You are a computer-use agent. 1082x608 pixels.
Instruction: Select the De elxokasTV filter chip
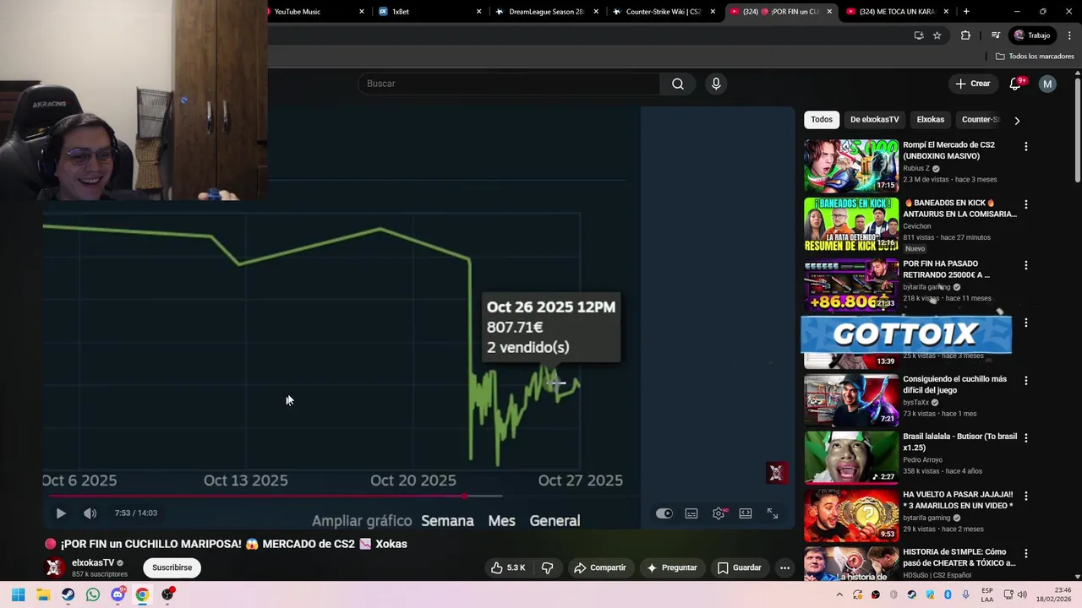click(x=874, y=120)
